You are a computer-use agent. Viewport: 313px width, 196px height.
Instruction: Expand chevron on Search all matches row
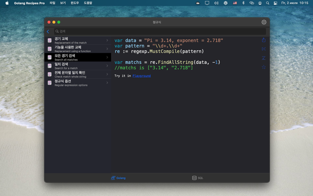click(107, 58)
